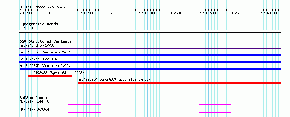
Task: Click ruler position 97263100
Action: tap(86, 13)
